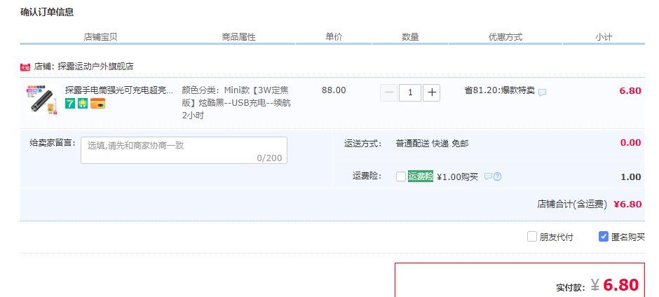Image resolution: width=659 pixels, height=297 pixels.
Task: Click the plus quantity button
Action: (431, 93)
